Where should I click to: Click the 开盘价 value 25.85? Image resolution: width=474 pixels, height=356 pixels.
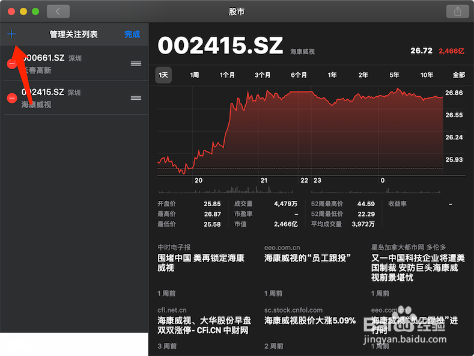[212, 204]
